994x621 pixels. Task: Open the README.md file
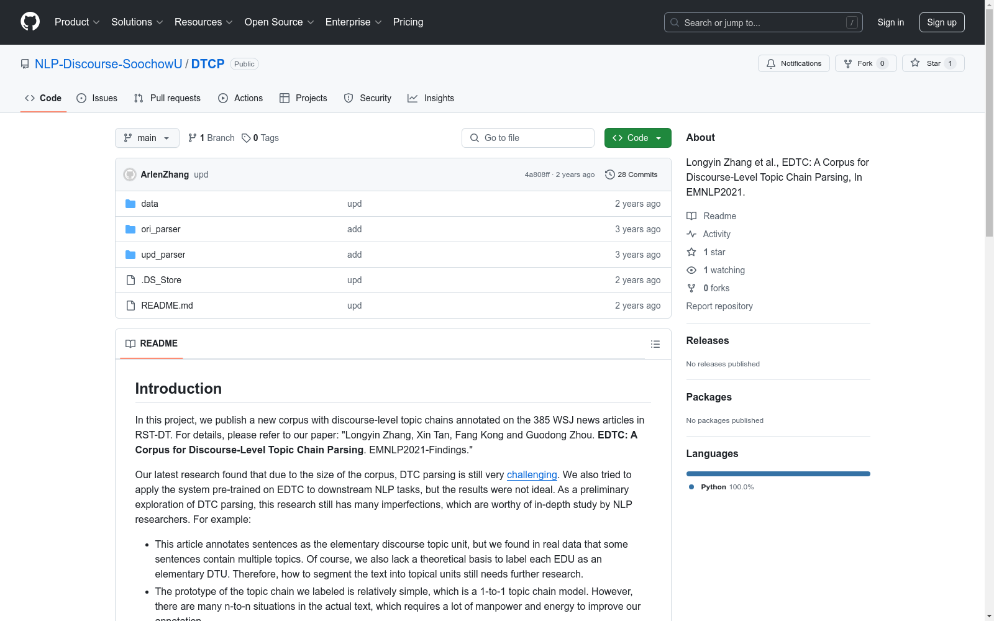coord(167,306)
